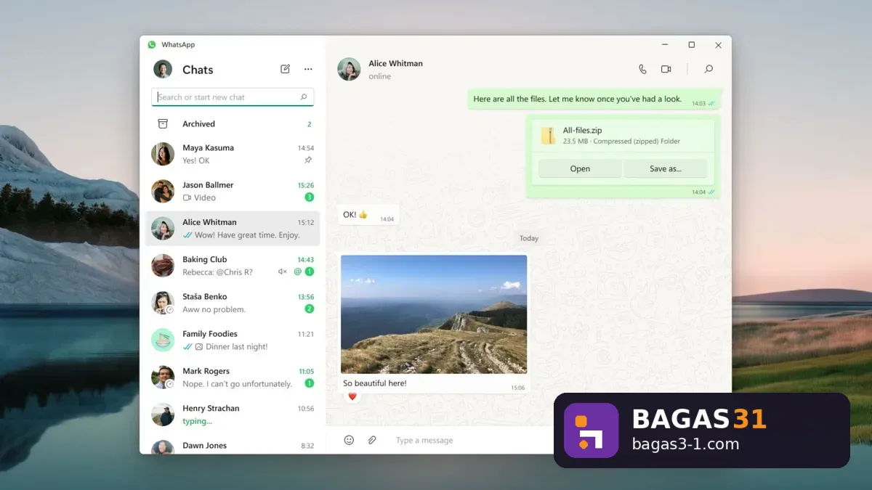Image resolution: width=872 pixels, height=490 pixels.
Task: Open your own profile picture beside Chats
Action: coord(163,69)
